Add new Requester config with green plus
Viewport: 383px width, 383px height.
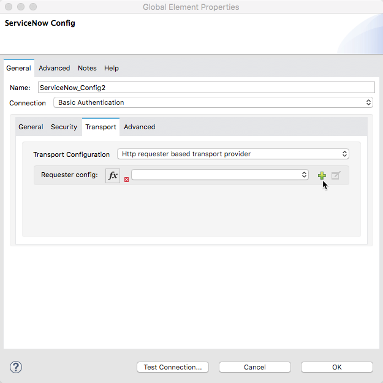pyautogui.click(x=322, y=176)
